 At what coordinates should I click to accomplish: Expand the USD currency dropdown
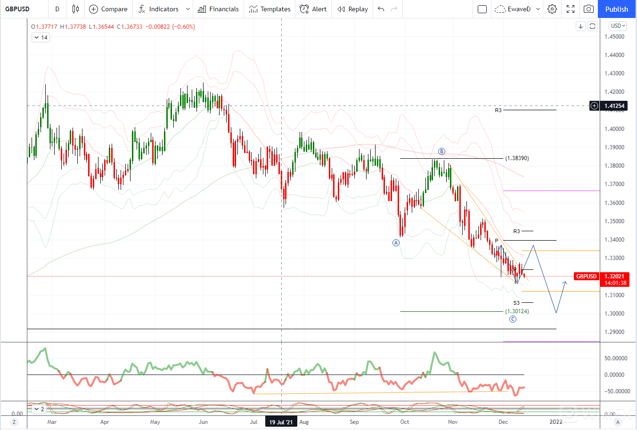click(x=617, y=26)
